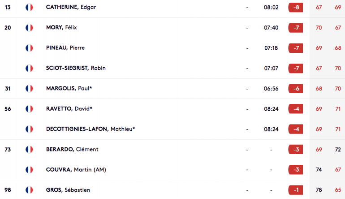Viewport: 345px width, 199px height.
Task: Select the 07:40 tee time for Mory
Action: pyautogui.click(x=271, y=28)
